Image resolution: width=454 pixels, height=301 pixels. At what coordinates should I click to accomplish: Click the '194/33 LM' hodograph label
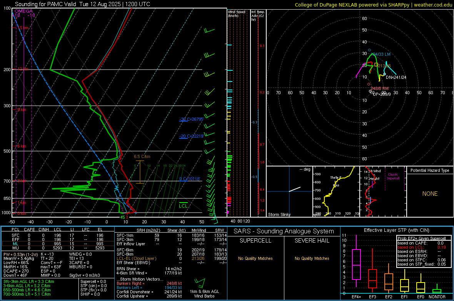tap(381, 54)
